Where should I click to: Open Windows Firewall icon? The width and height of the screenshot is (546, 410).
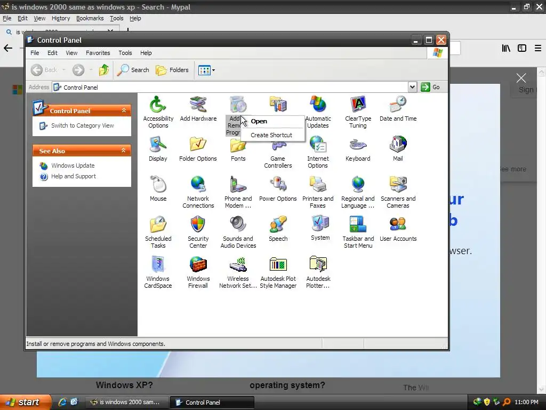tap(198, 273)
